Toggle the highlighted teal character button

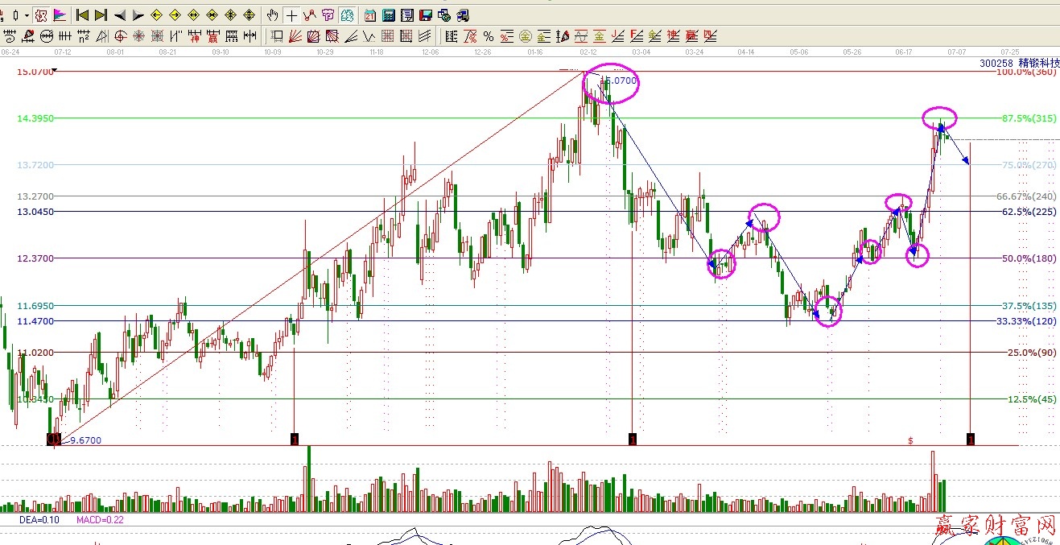pyautogui.click(x=346, y=15)
